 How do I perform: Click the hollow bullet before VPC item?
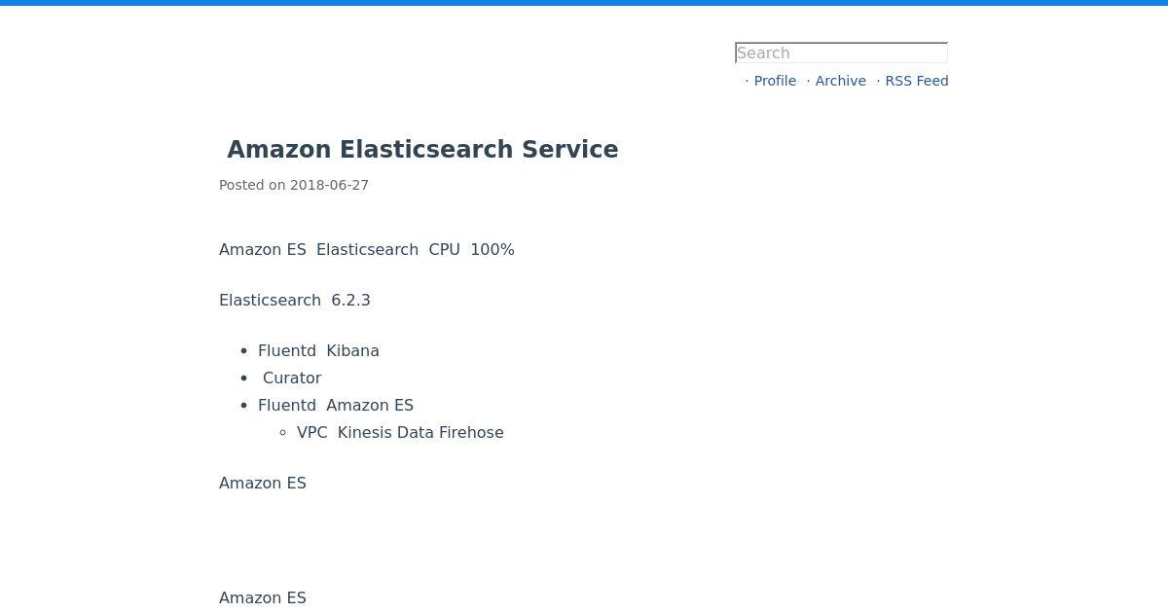283,433
